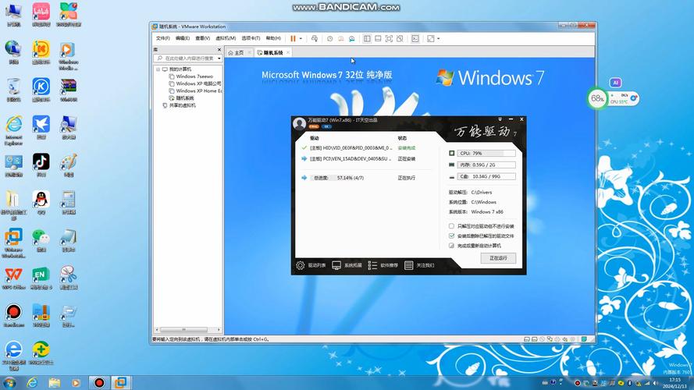This screenshot has height=390, width=694.
Task: Collapse the 我的计算机 tree node
Action: [x=158, y=69]
